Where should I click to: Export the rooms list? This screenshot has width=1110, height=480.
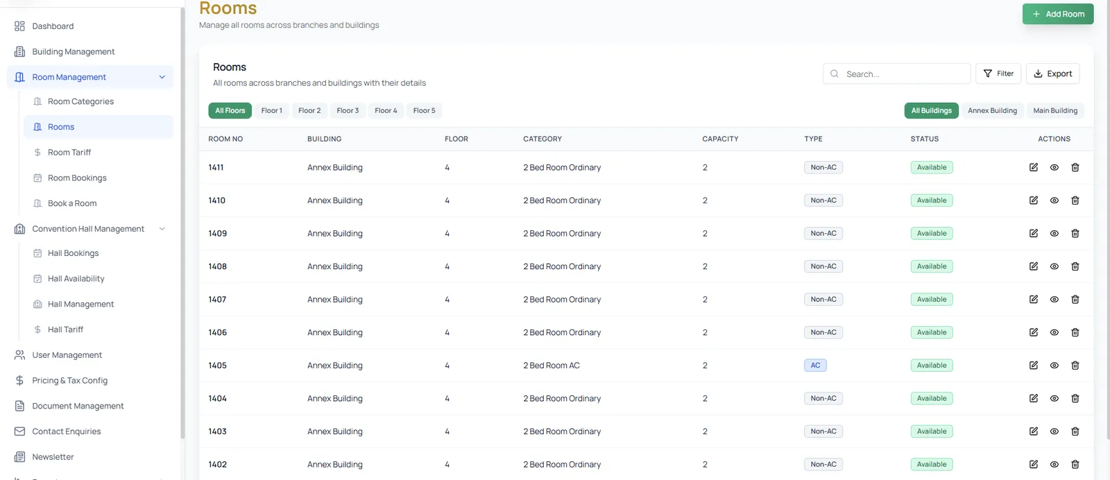(x=1053, y=74)
